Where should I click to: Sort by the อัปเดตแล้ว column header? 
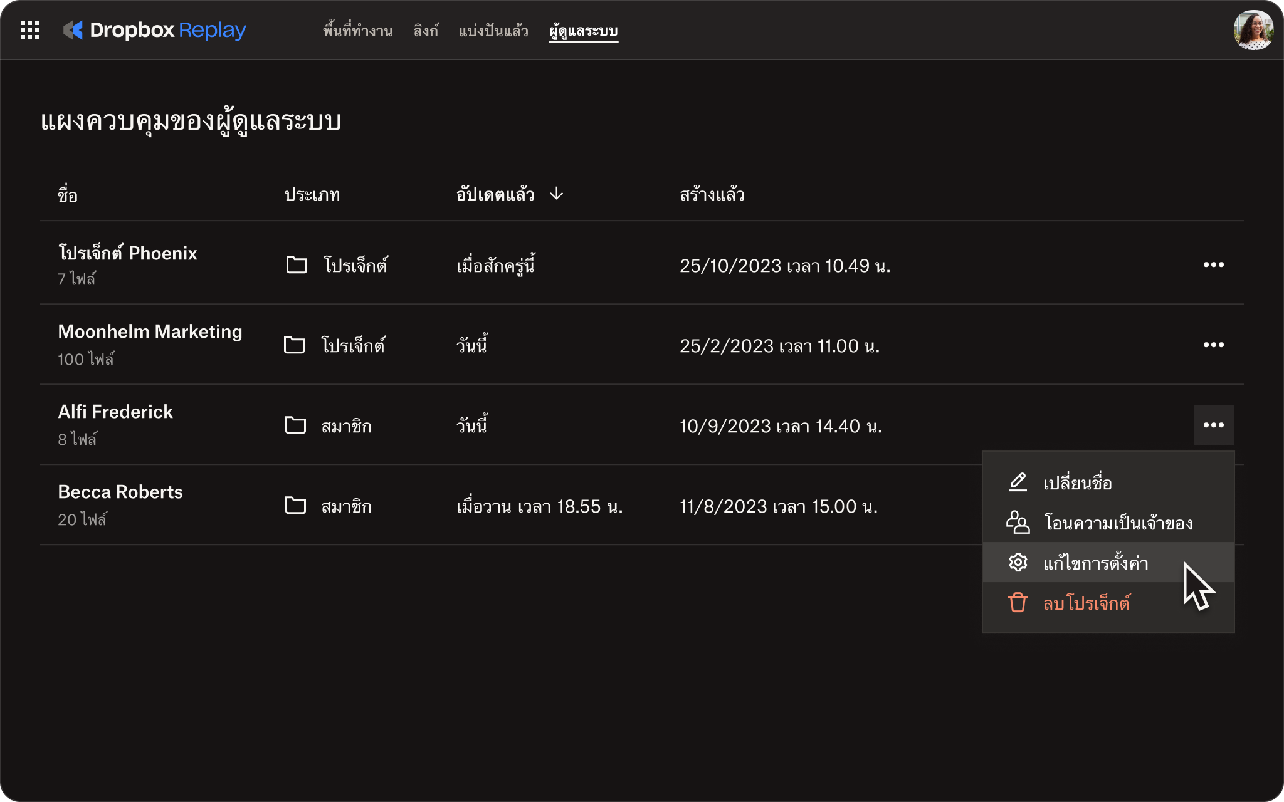point(495,194)
